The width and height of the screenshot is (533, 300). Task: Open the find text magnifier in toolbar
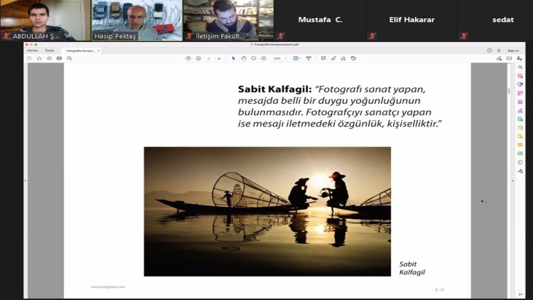pos(70,58)
